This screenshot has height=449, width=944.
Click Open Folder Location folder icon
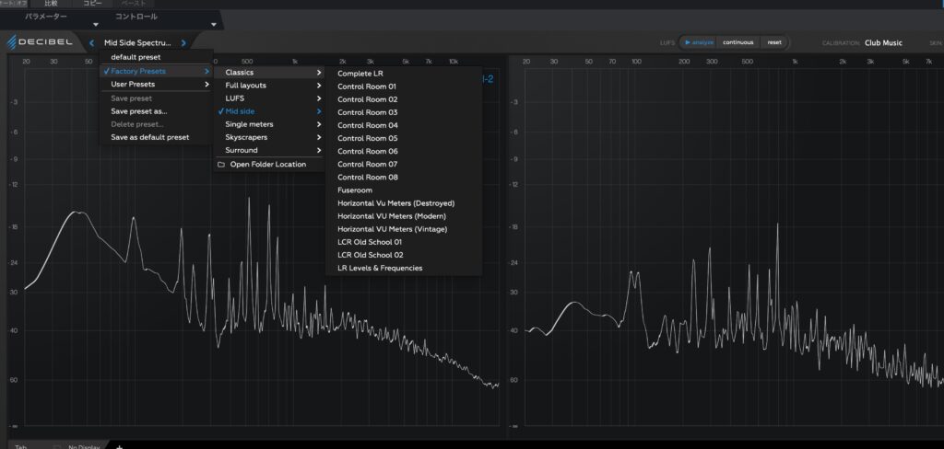tap(220, 165)
